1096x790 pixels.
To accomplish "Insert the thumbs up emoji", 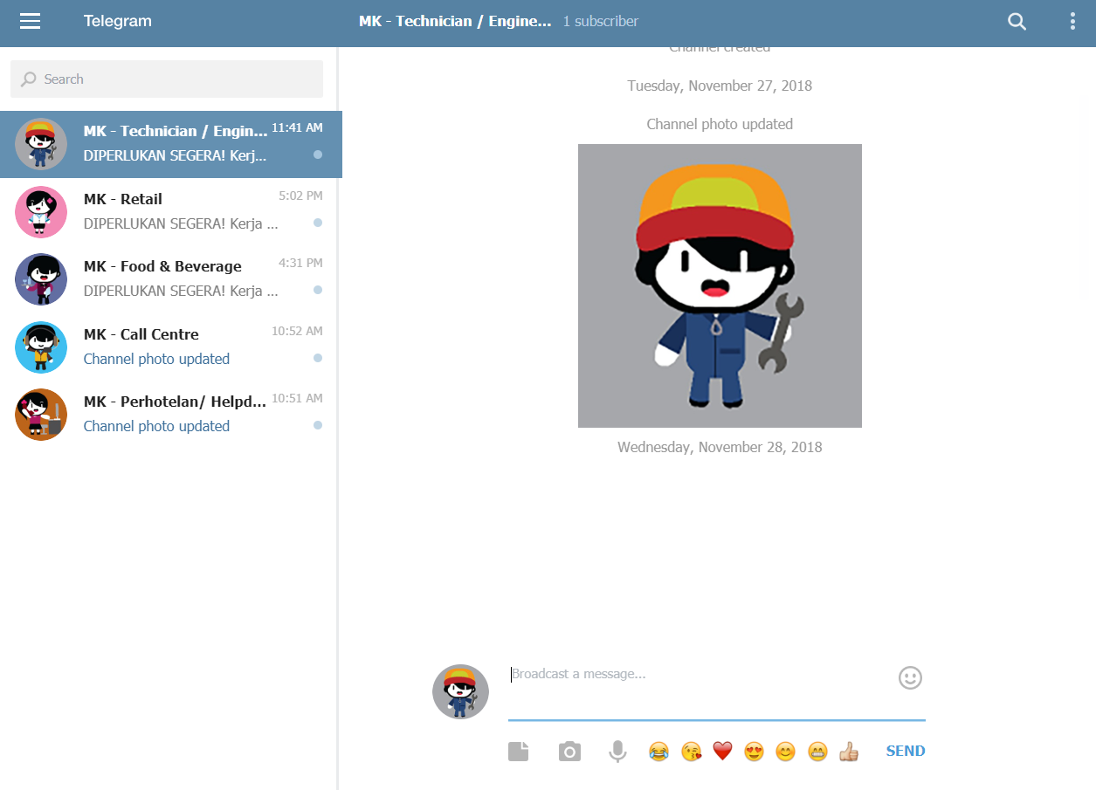I will click(x=849, y=751).
